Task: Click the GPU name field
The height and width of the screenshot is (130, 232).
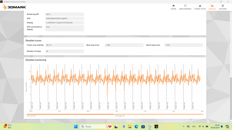Action: pos(65,18)
